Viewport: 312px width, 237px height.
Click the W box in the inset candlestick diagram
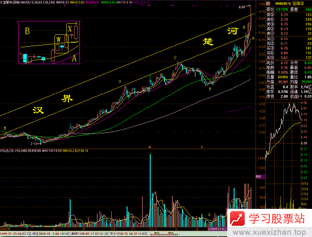(62, 44)
